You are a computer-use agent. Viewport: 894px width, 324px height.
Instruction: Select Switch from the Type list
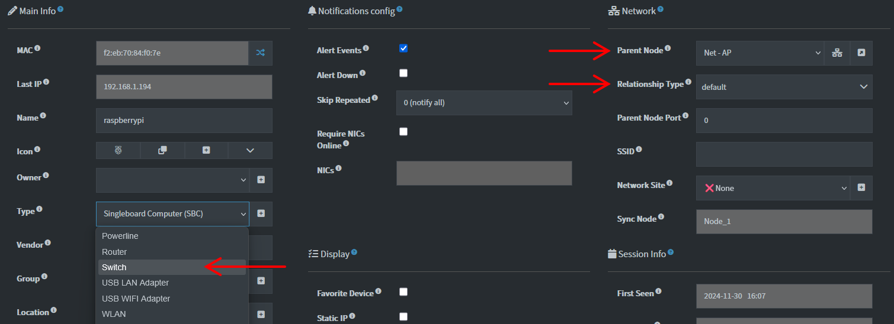[x=172, y=267]
